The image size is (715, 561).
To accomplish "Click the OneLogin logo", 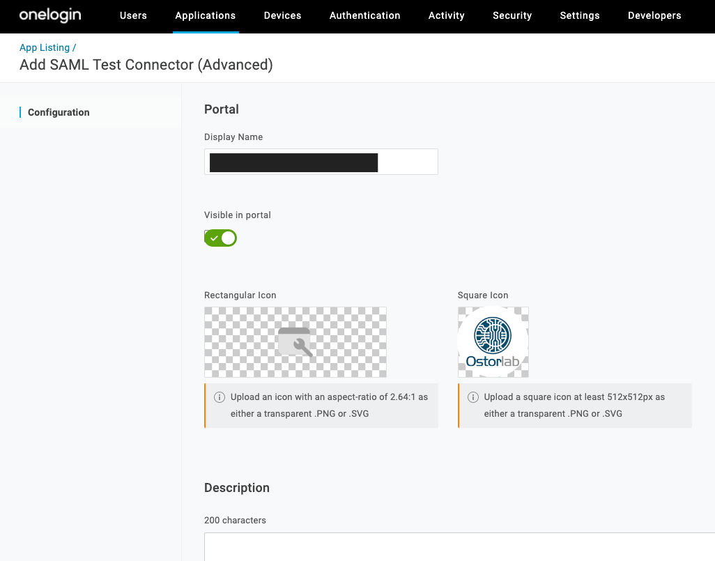I will 50,15.
